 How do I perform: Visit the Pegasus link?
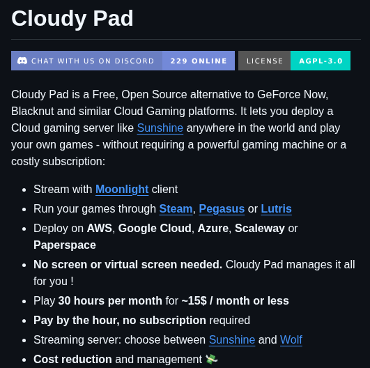click(x=222, y=208)
